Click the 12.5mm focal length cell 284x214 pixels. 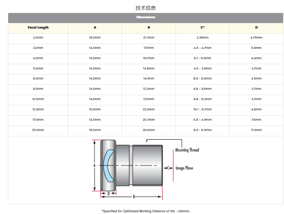tap(38, 110)
